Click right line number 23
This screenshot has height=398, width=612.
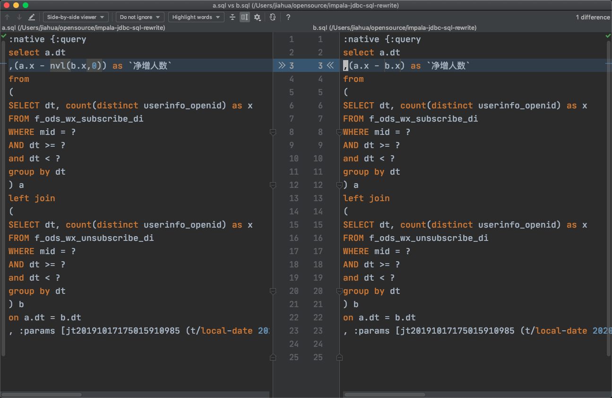[x=318, y=331]
